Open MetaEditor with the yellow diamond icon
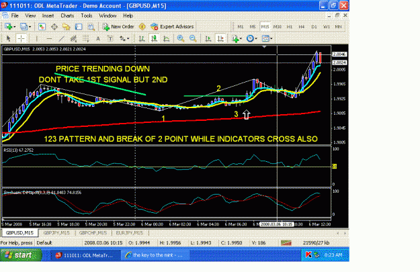Viewport: 420px width, 272px height. (142, 26)
